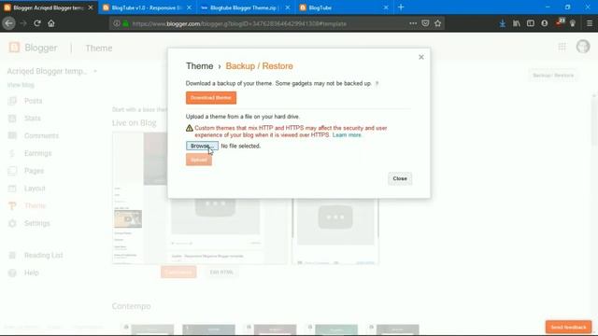Open the Firefox hamburger menu

pyautogui.click(x=590, y=23)
